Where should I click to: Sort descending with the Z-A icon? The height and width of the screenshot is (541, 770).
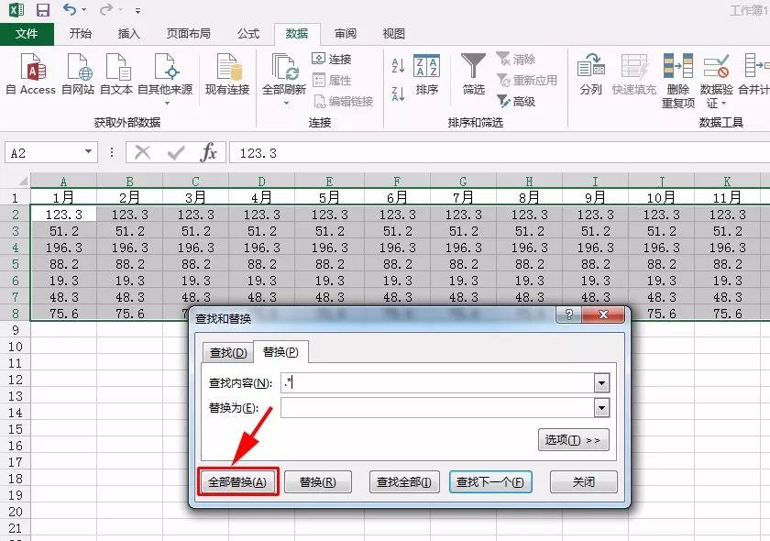pyautogui.click(x=398, y=93)
